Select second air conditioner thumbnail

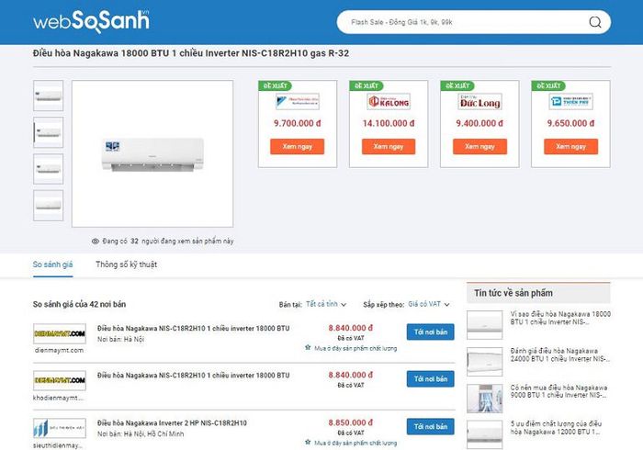pos(49,132)
